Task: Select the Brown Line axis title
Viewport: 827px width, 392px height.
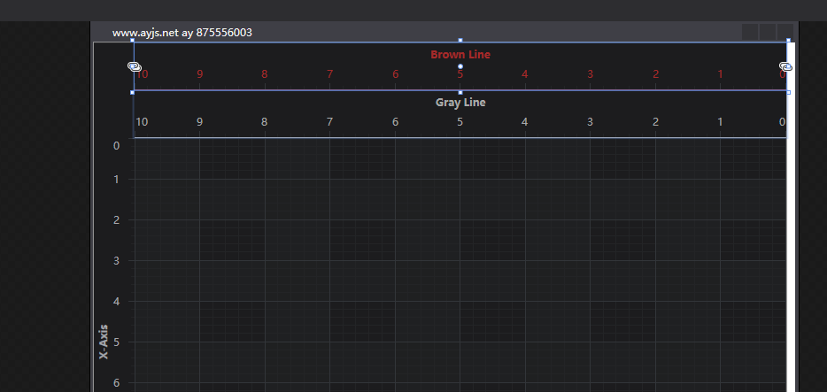Action: click(460, 54)
